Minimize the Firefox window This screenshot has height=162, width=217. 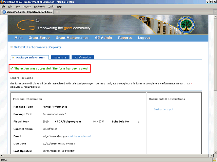coord(208,2)
